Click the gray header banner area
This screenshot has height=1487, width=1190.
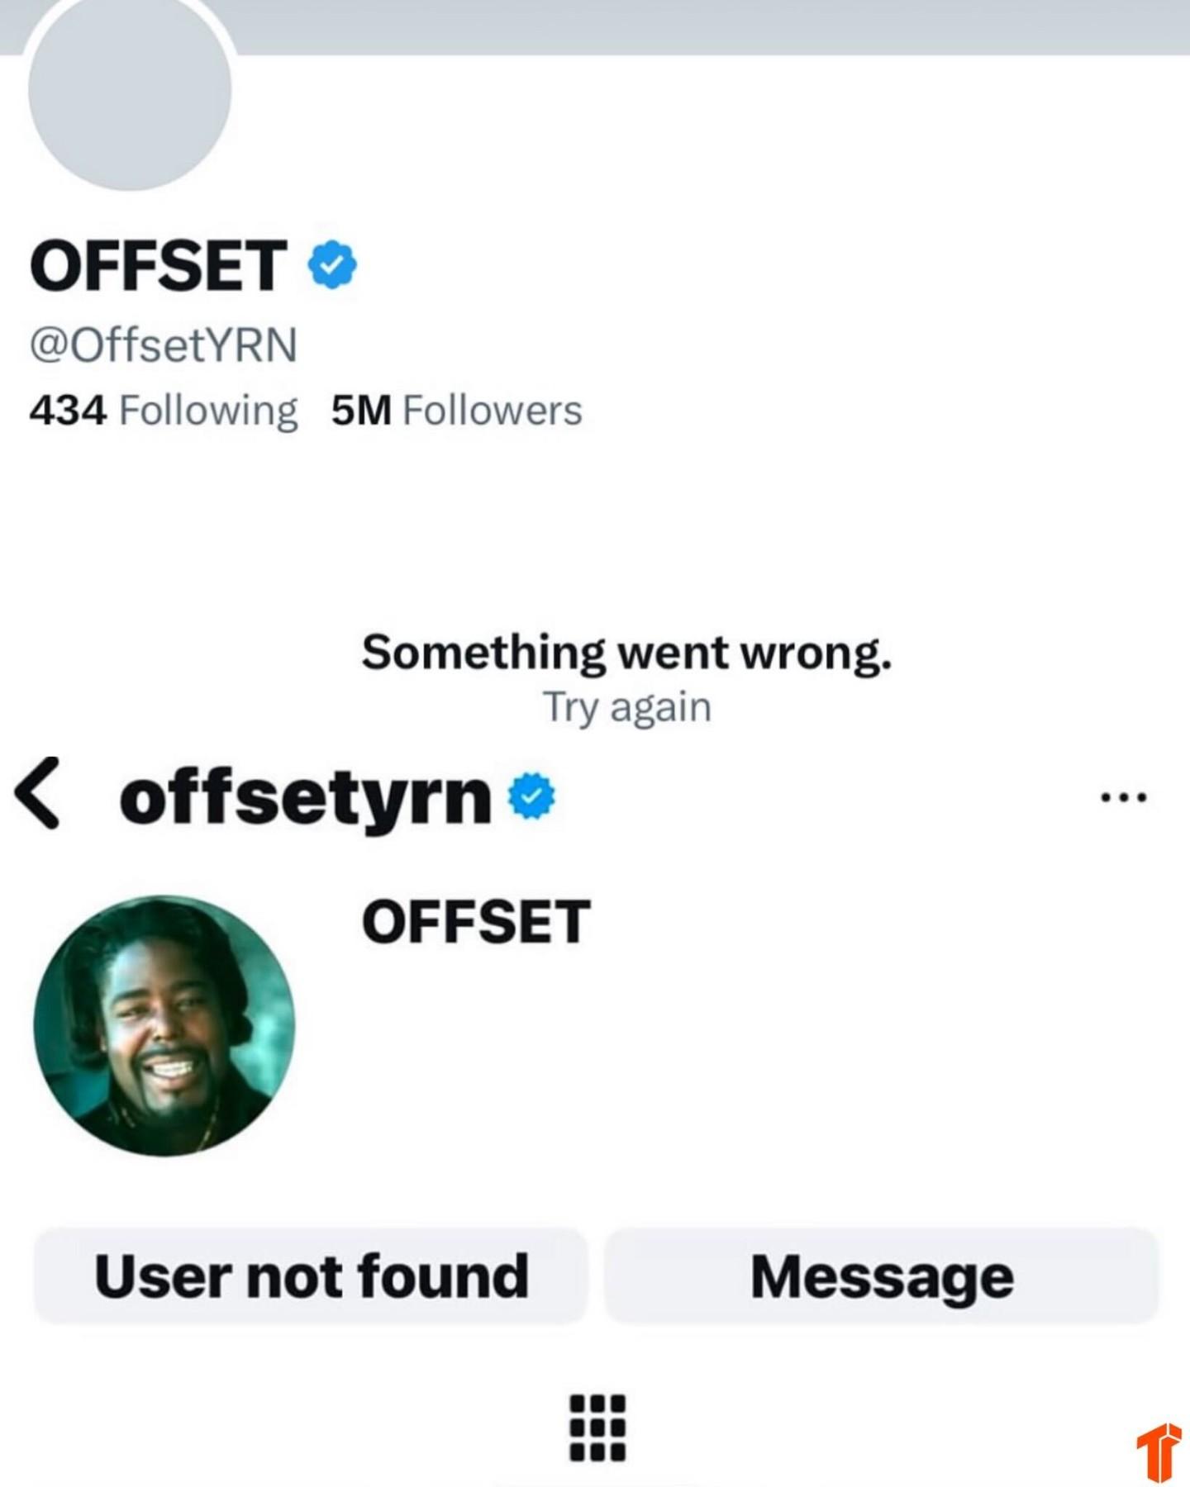pyautogui.click(x=711, y=26)
